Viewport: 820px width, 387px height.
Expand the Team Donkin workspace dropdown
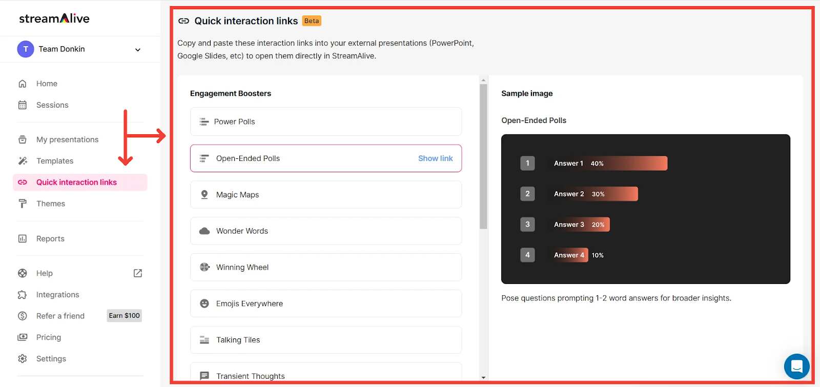pyautogui.click(x=137, y=50)
